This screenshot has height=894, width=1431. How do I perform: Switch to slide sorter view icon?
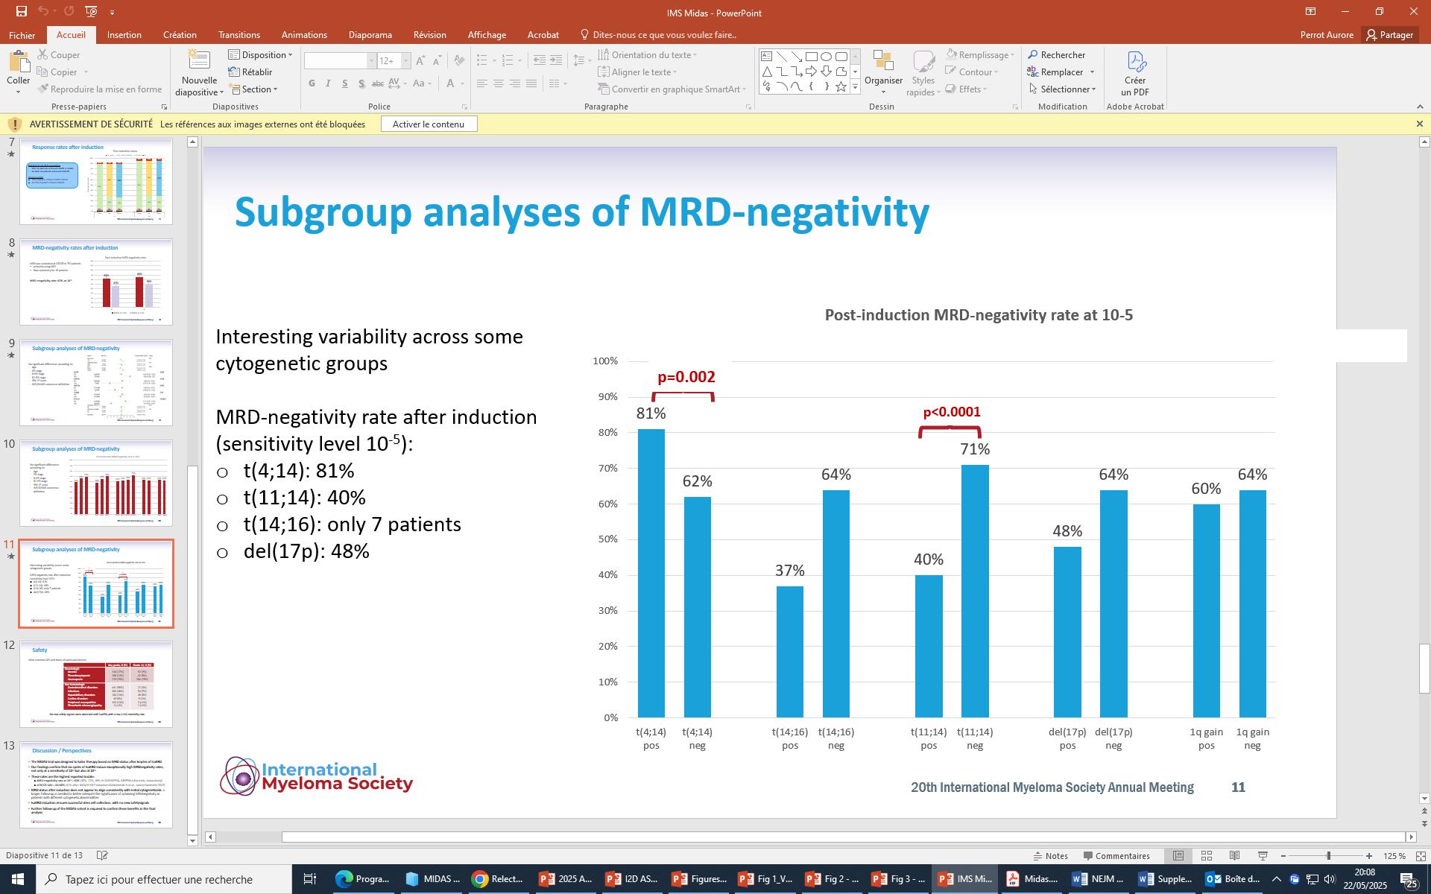[x=1207, y=856]
